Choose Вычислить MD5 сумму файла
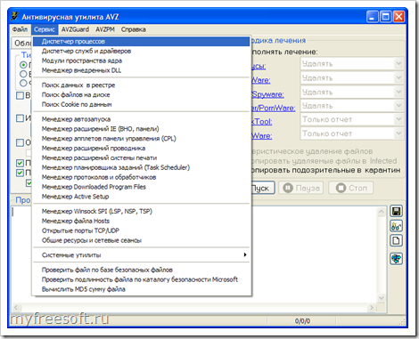This screenshot has height=339, width=419. (x=141, y=289)
